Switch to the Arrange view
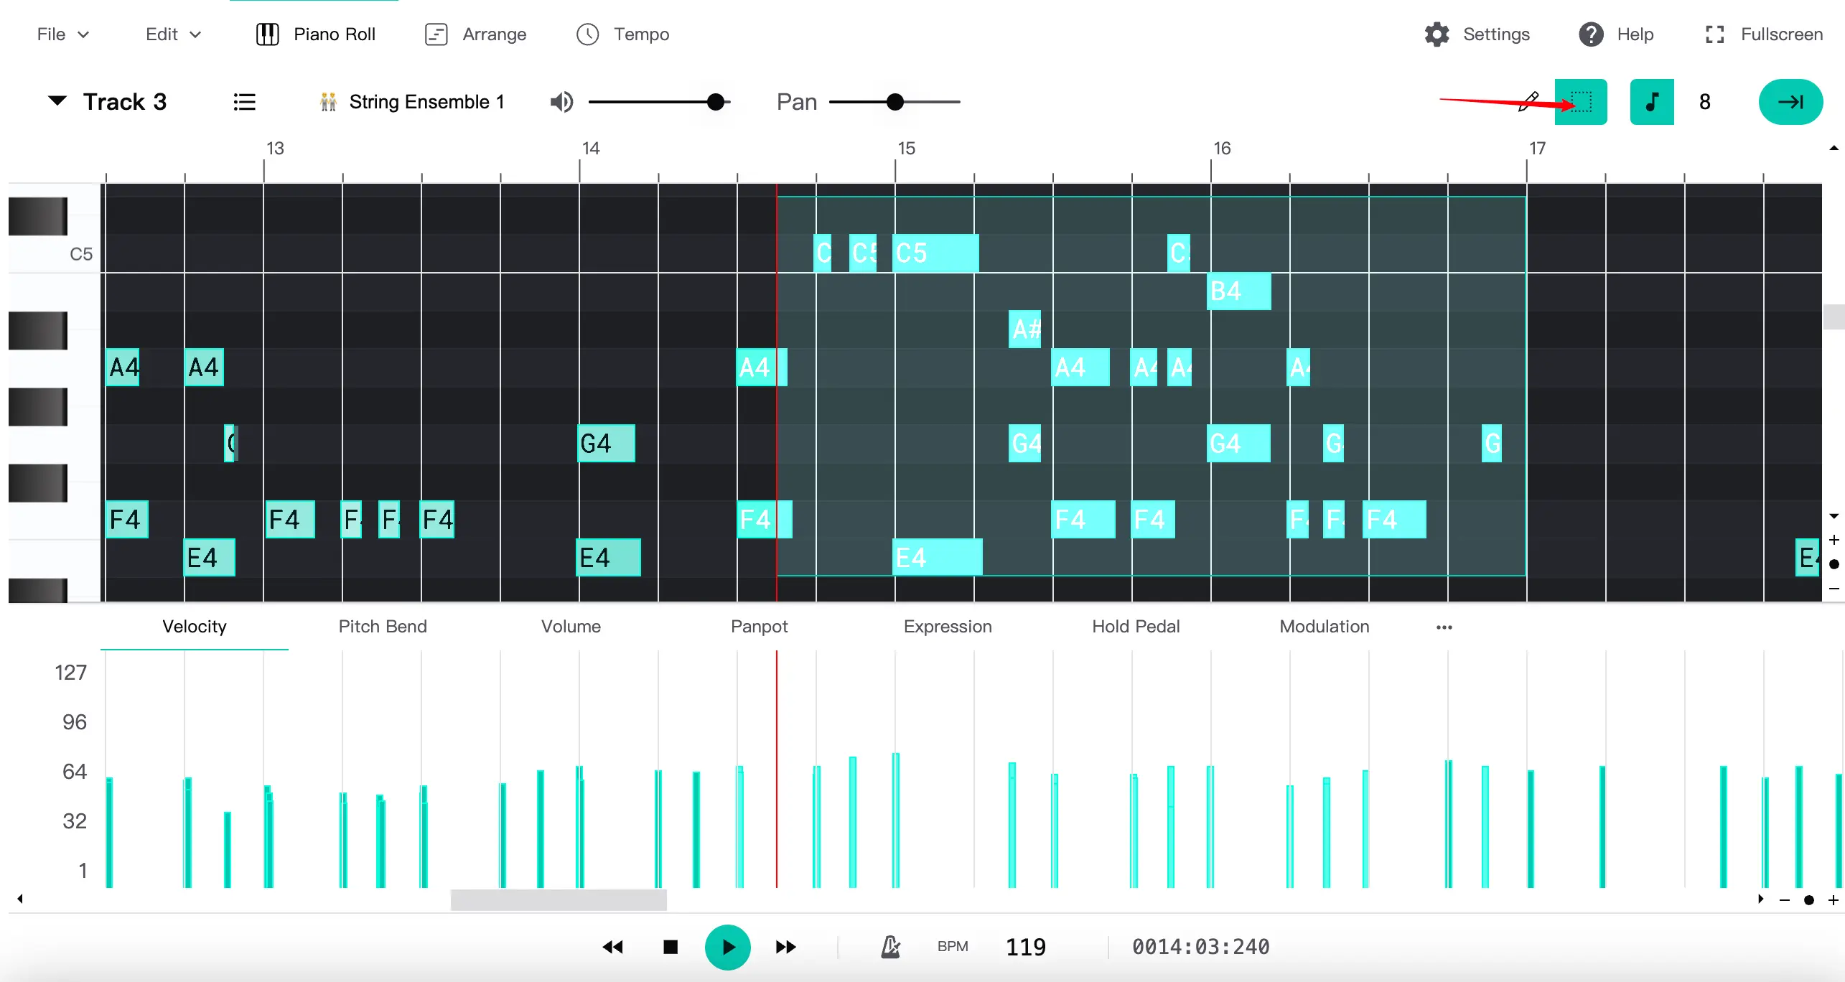 pos(475,34)
